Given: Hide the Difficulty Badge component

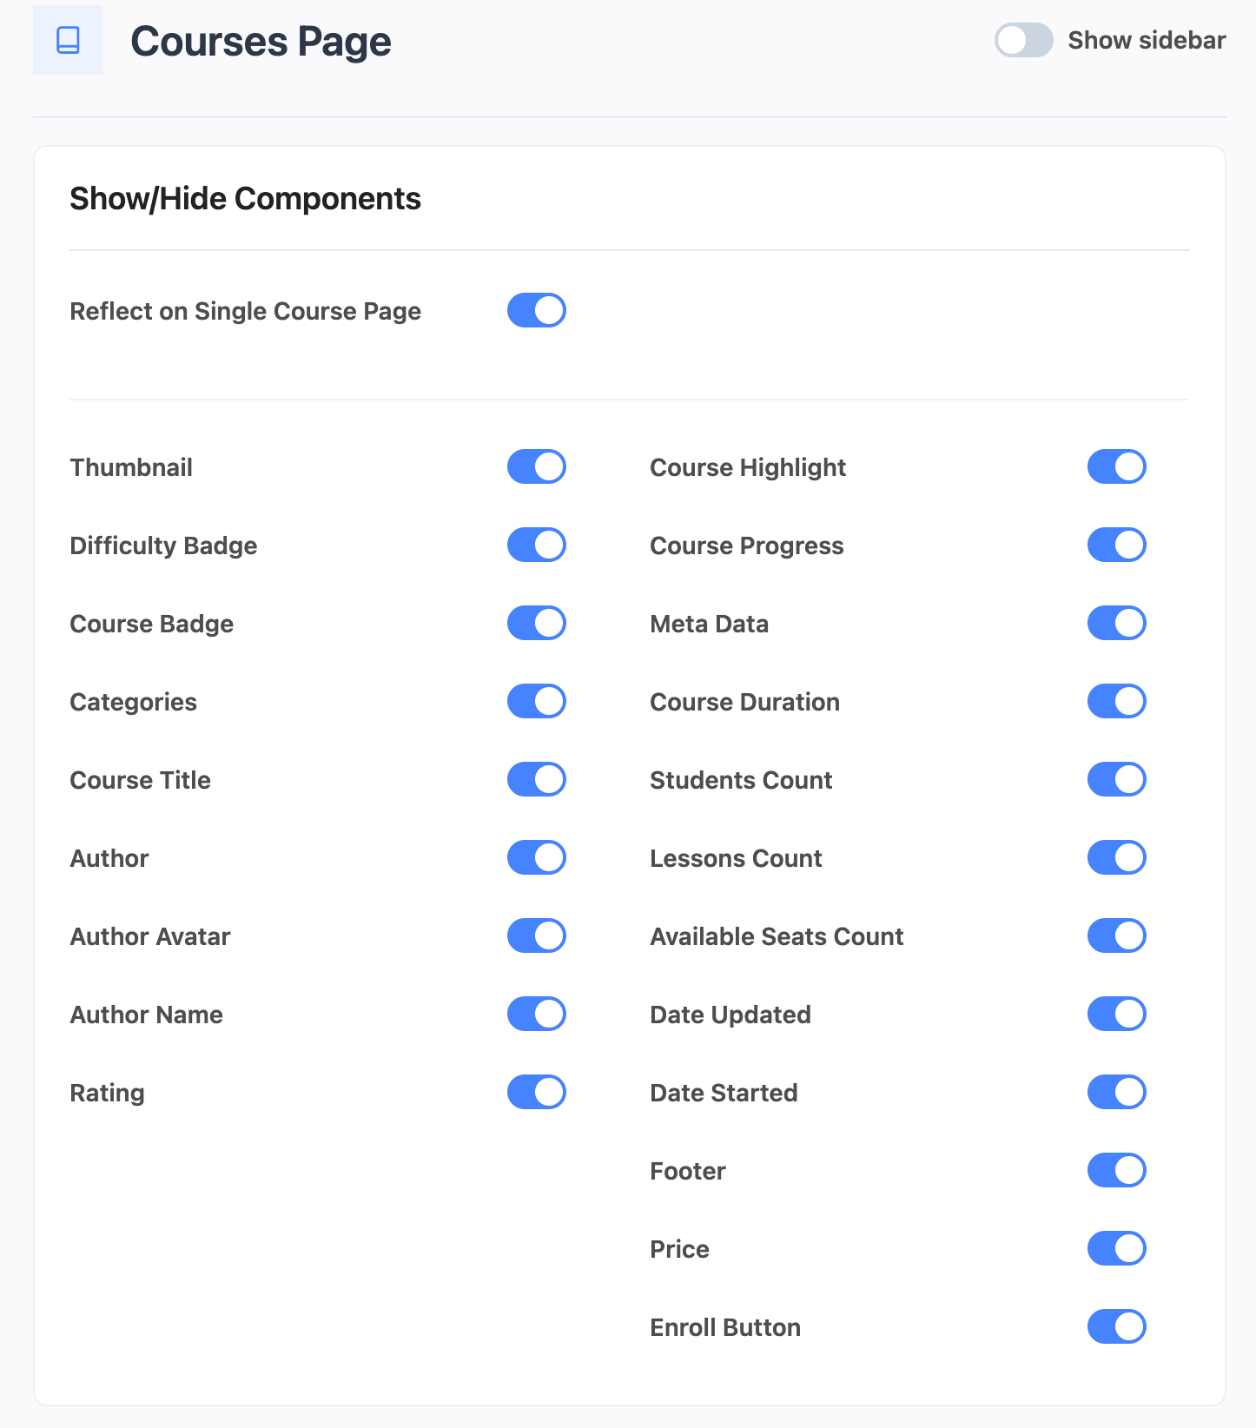Looking at the screenshot, I should pos(537,545).
